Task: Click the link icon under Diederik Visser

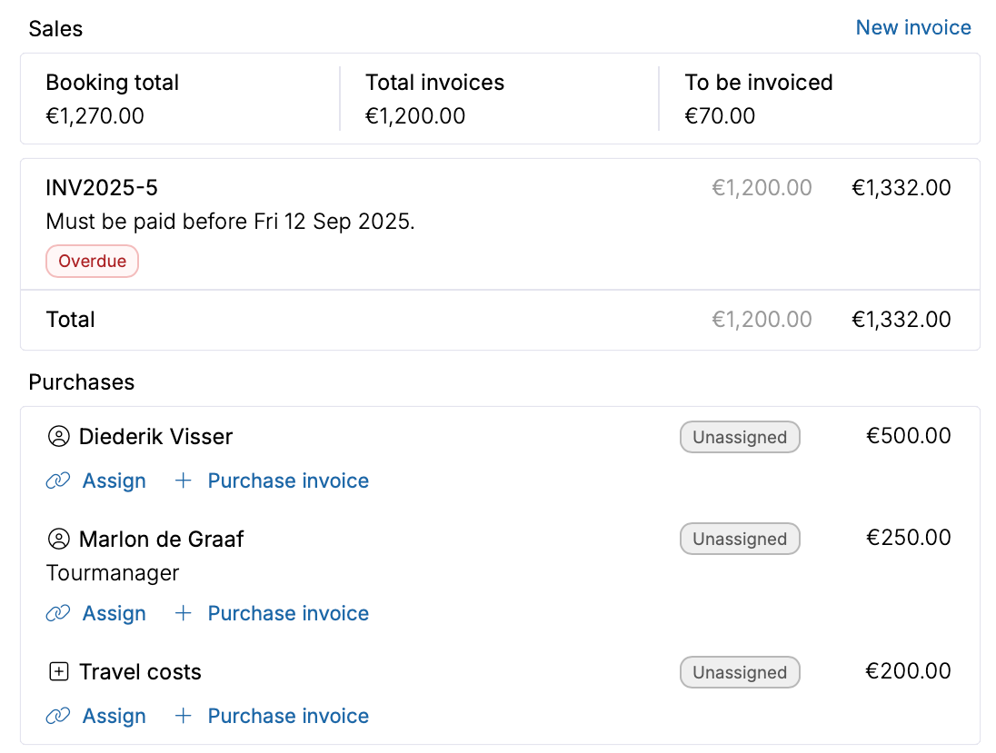Action: pyautogui.click(x=58, y=481)
